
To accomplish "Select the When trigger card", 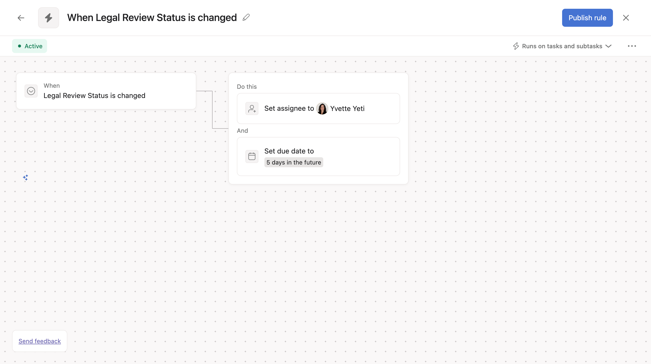I will pyautogui.click(x=106, y=91).
